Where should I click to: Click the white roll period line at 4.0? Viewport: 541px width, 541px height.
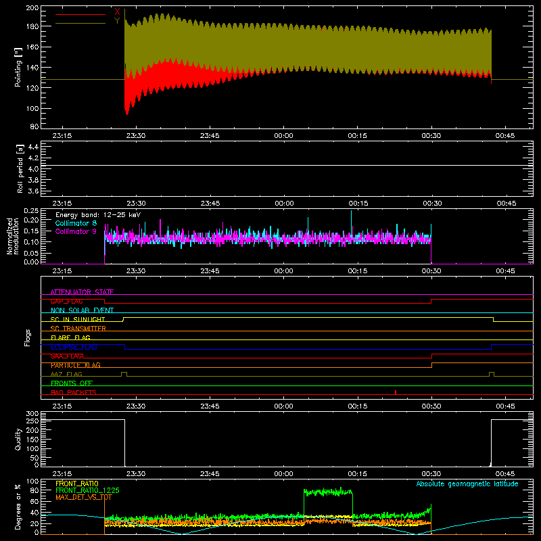click(x=287, y=166)
